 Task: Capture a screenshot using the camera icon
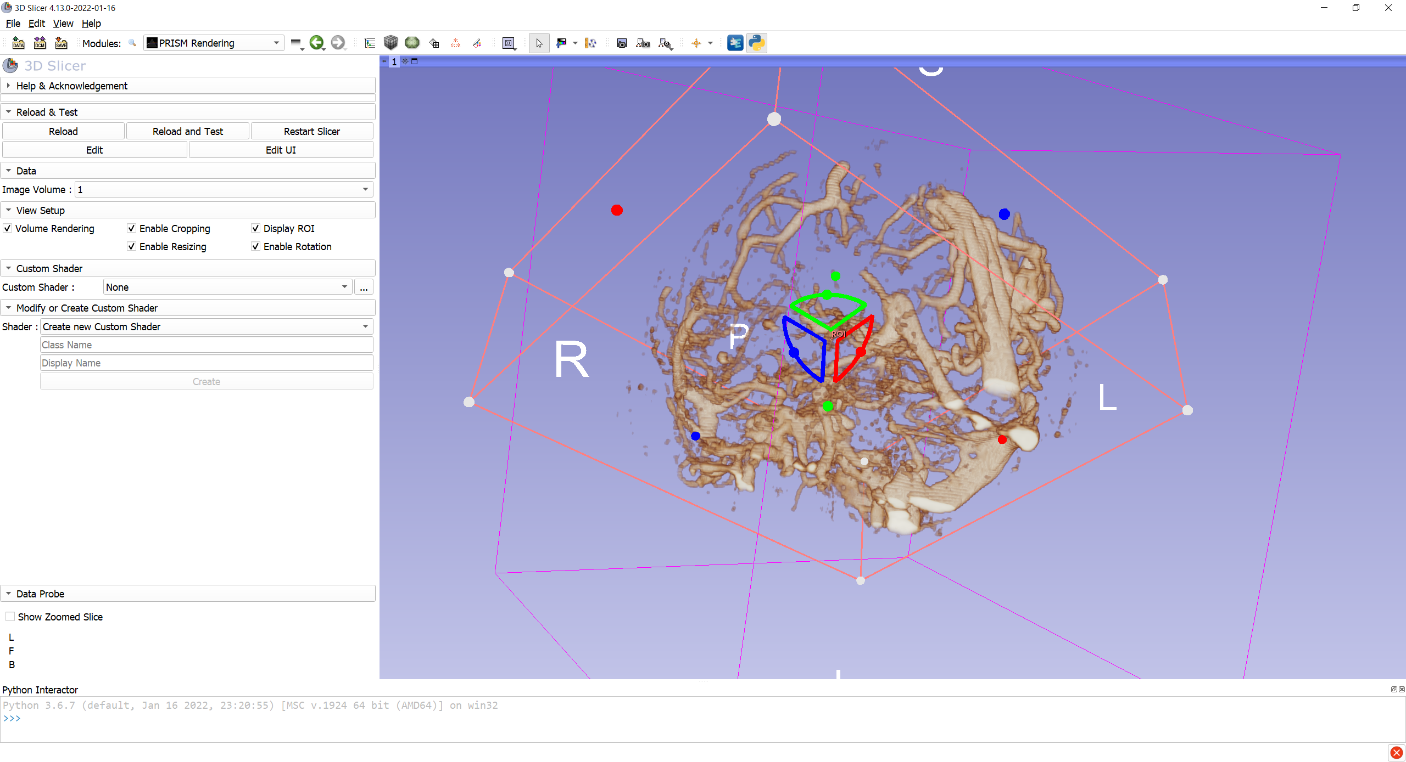click(622, 43)
